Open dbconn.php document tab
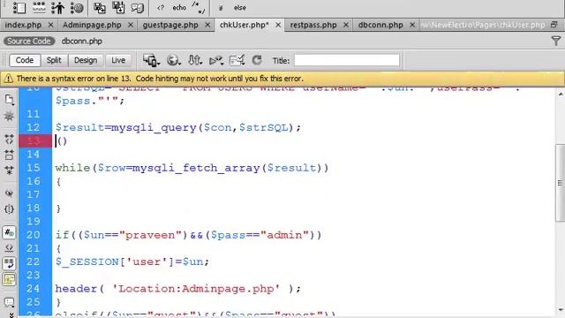The width and height of the screenshot is (565, 318). click(380, 25)
